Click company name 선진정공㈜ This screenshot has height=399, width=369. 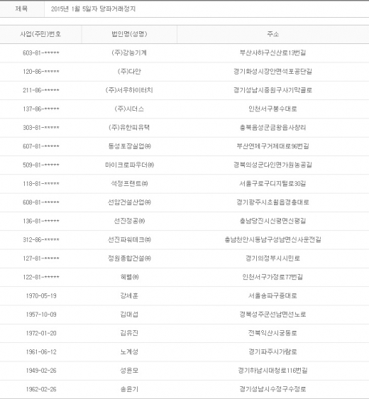tap(129, 221)
